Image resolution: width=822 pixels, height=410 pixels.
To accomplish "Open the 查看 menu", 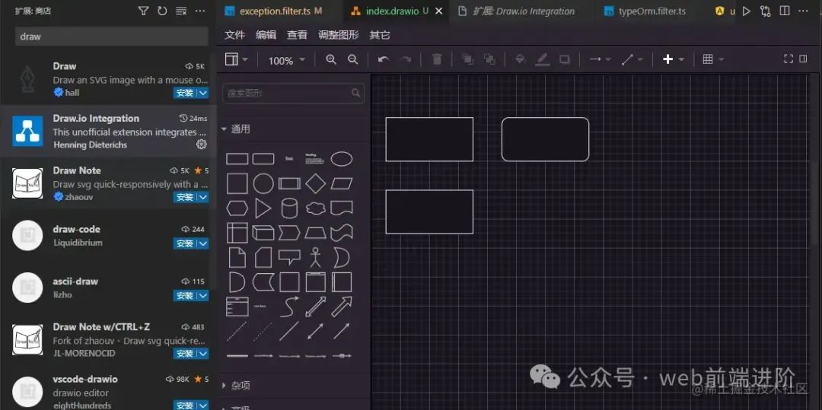I will 298,35.
